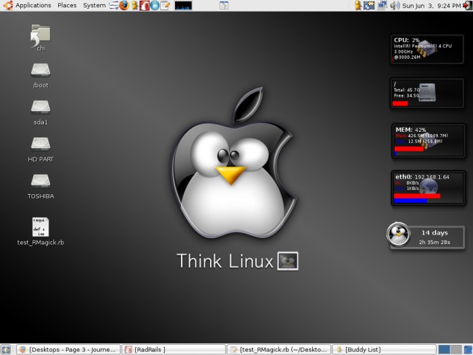Open the Applications menu
This screenshot has height=355, width=473.
(x=33, y=5)
